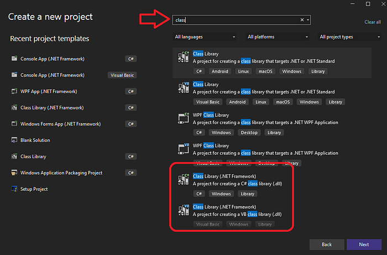The image size is (387, 255).
Task: Click the Next button
Action: [x=364, y=244]
